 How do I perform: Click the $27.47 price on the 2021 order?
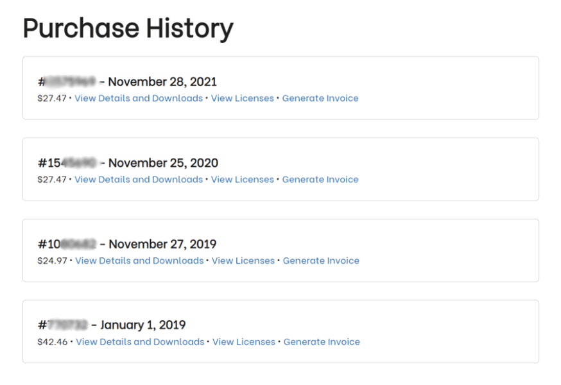pyautogui.click(x=52, y=98)
